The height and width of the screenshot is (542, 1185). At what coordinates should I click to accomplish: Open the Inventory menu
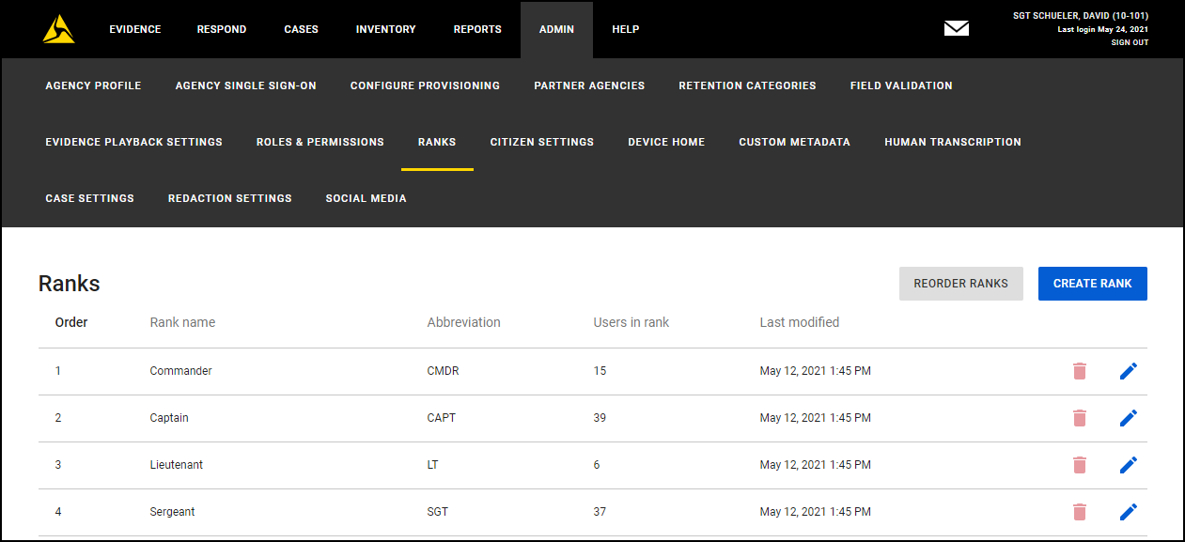coord(385,29)
